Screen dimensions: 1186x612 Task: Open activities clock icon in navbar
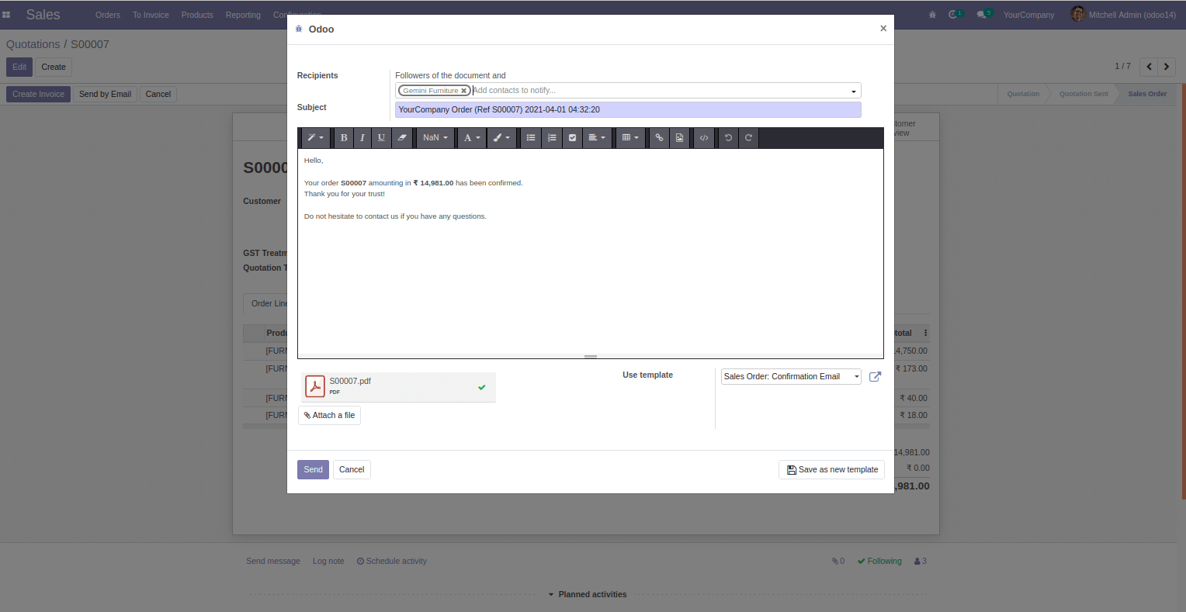[955, 15]
